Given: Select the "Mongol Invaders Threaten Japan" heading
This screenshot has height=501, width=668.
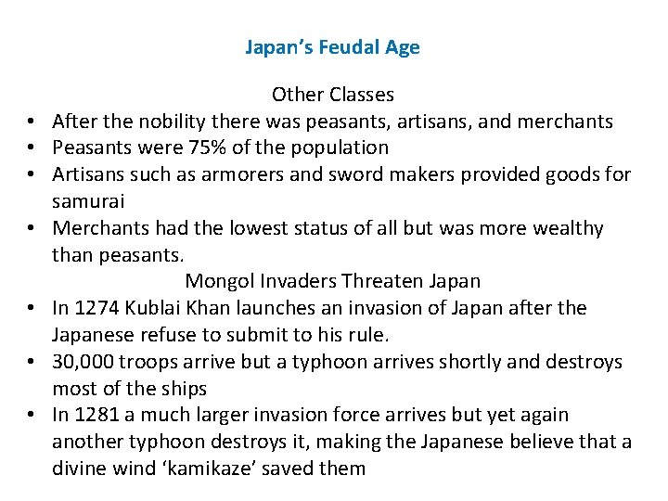Looking at the screenshot, I should coord(333,281).
